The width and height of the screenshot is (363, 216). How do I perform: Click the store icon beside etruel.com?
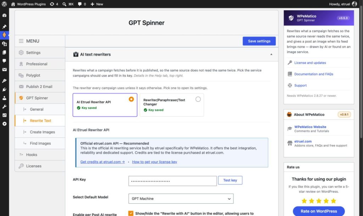pos(290,143)
